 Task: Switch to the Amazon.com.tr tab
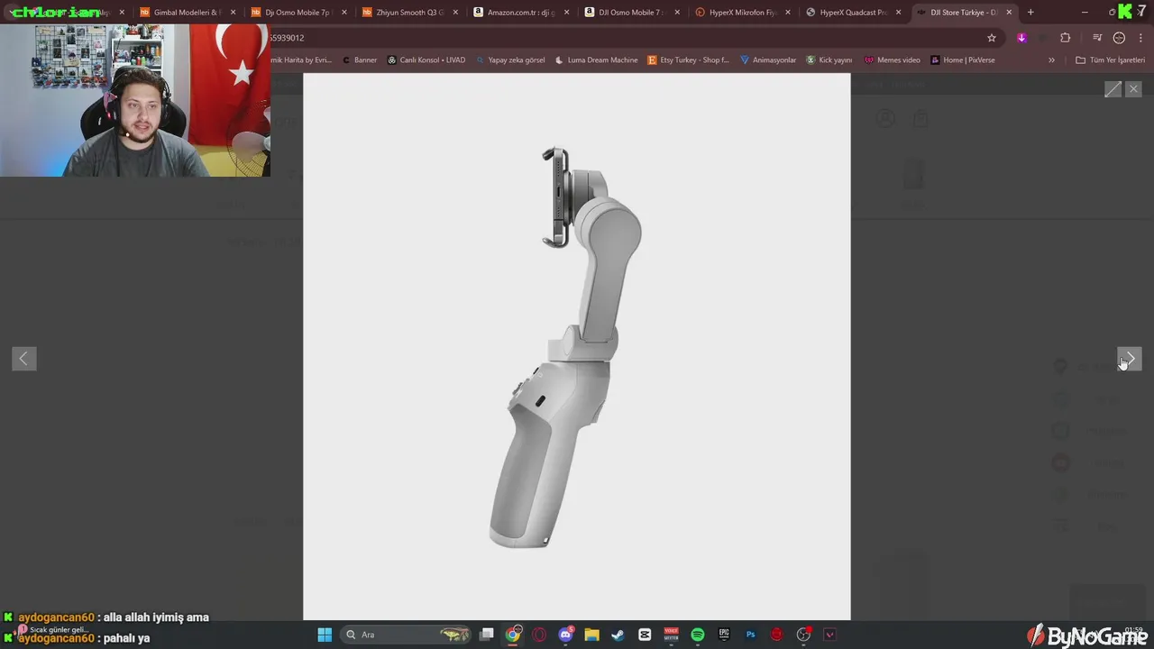click(521, 13)
